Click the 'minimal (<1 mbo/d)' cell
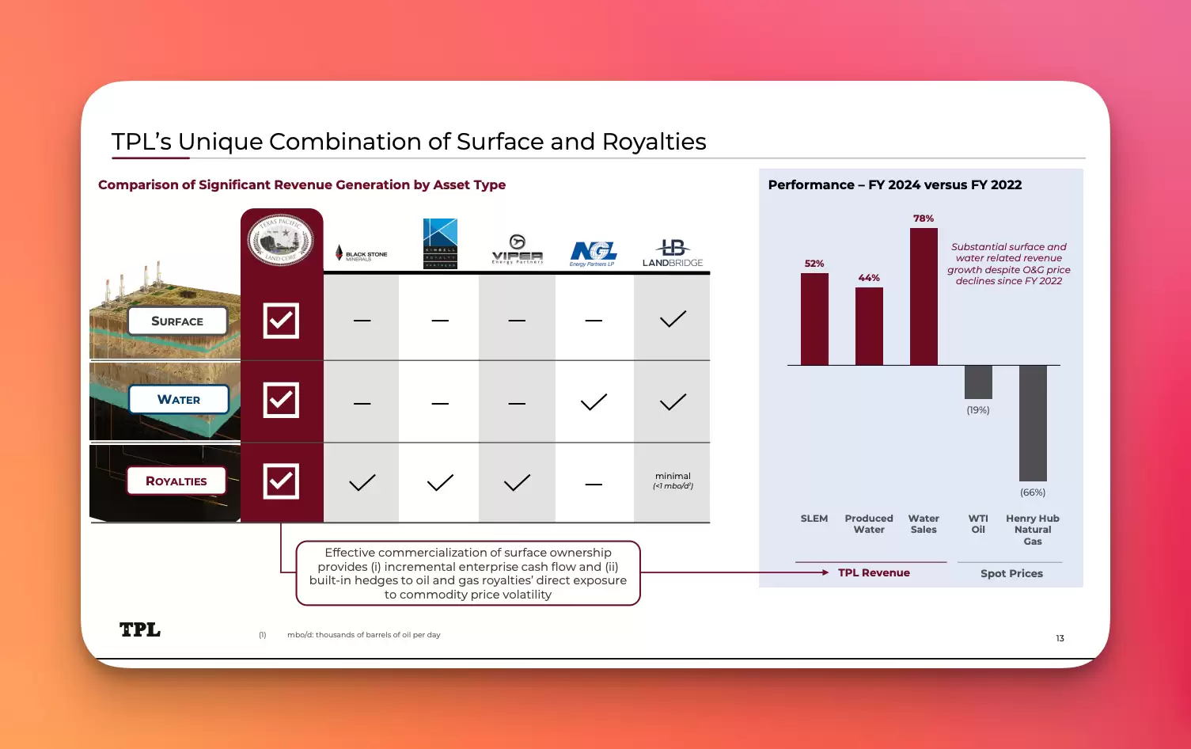1191x749 pixels. pyautogui.click(x=673, y=481)
